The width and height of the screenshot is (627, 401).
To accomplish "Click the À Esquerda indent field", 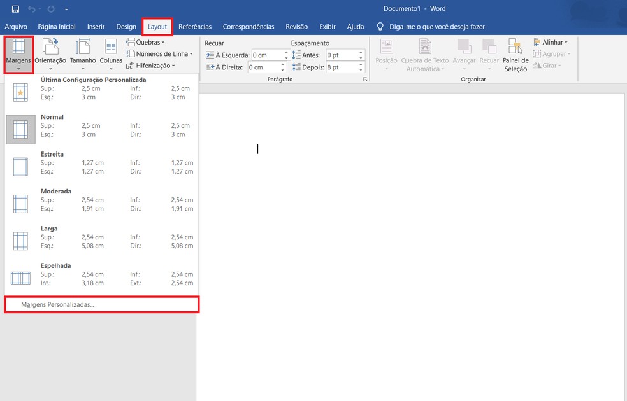I will click(268, 55).
